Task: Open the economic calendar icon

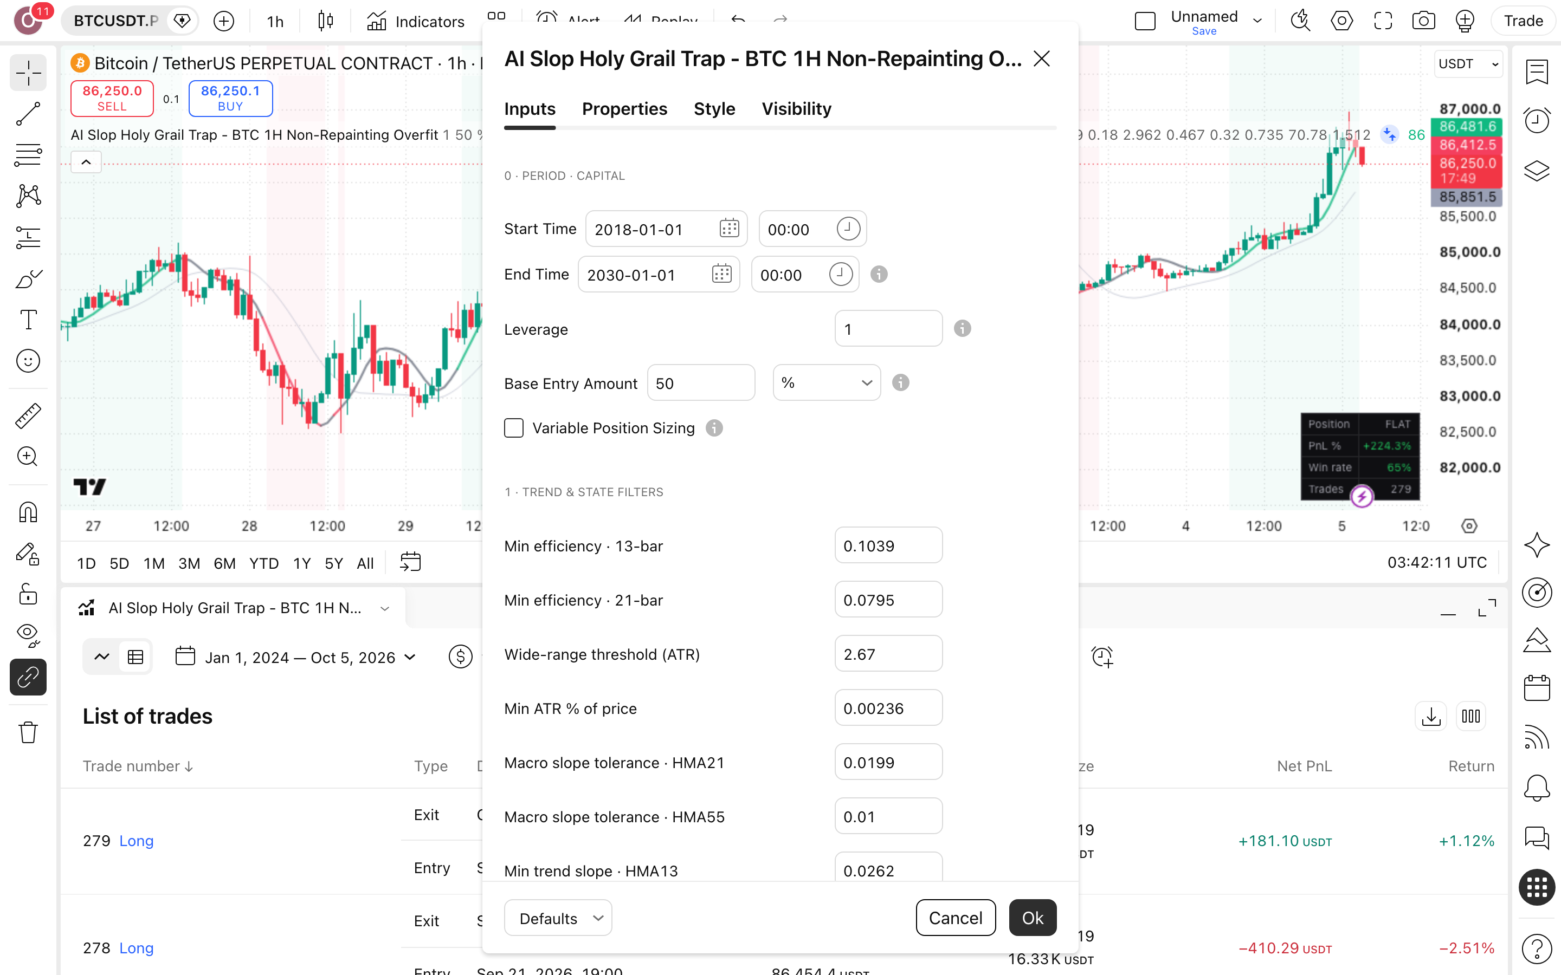Action: [1537, 687]
